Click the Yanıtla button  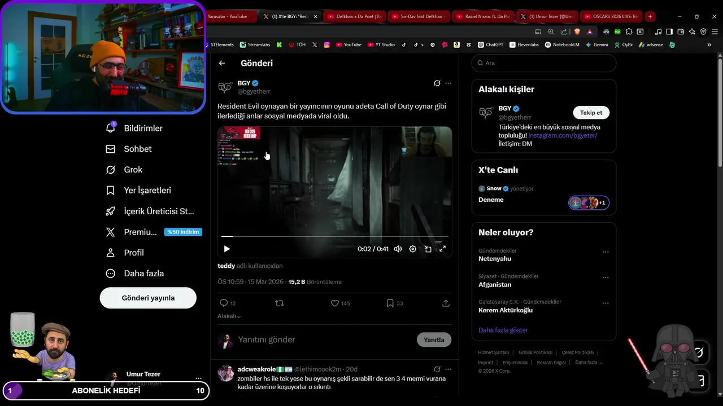point(434,339)
